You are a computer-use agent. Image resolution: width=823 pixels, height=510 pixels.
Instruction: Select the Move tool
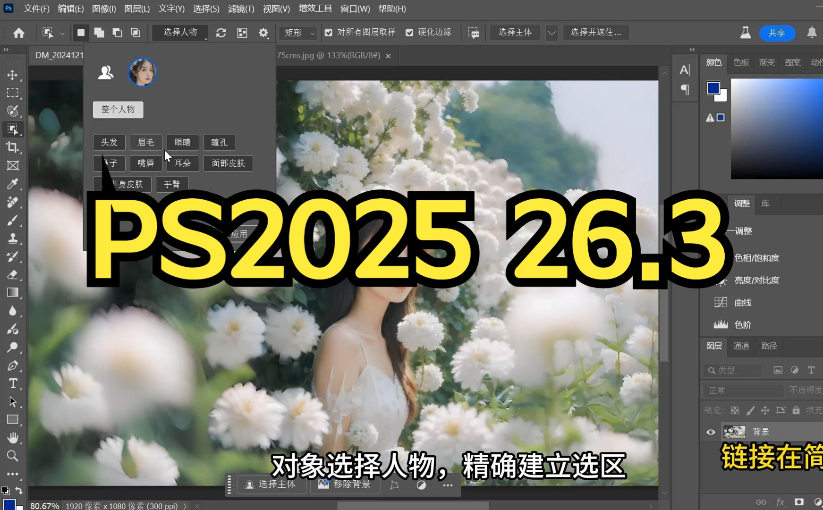coord(13,75)
